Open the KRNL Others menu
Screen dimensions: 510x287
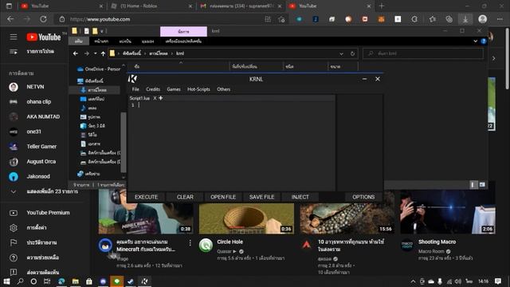[x=223, y=89]
